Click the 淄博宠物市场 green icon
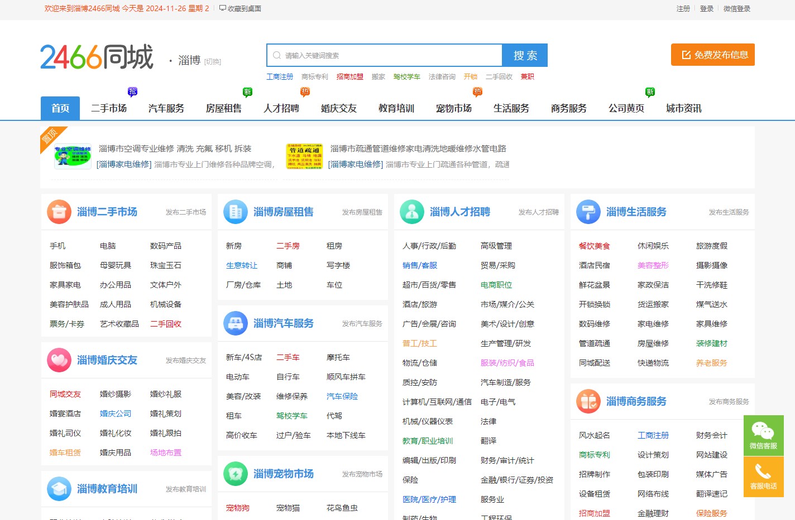This screenshot has height=520, width=795. [236, 474]
